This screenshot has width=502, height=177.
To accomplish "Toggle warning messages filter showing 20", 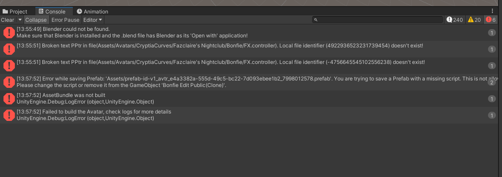I will (474, 20).
